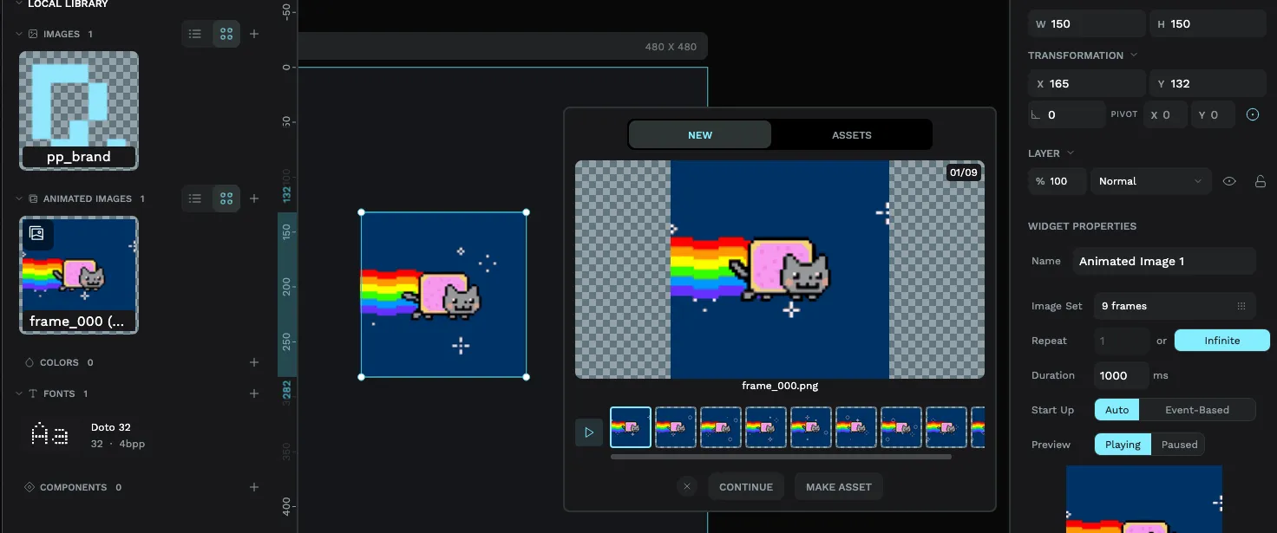Add a new font to Fonts

click(x=254, y=393)
